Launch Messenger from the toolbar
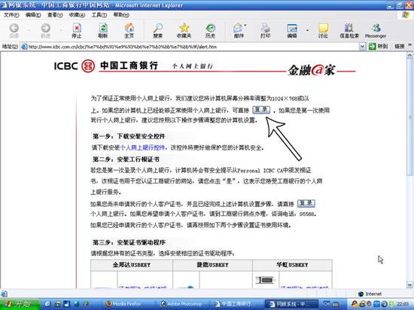The width and height of the screenshot is (414, 310). click(x=376, y=31)
